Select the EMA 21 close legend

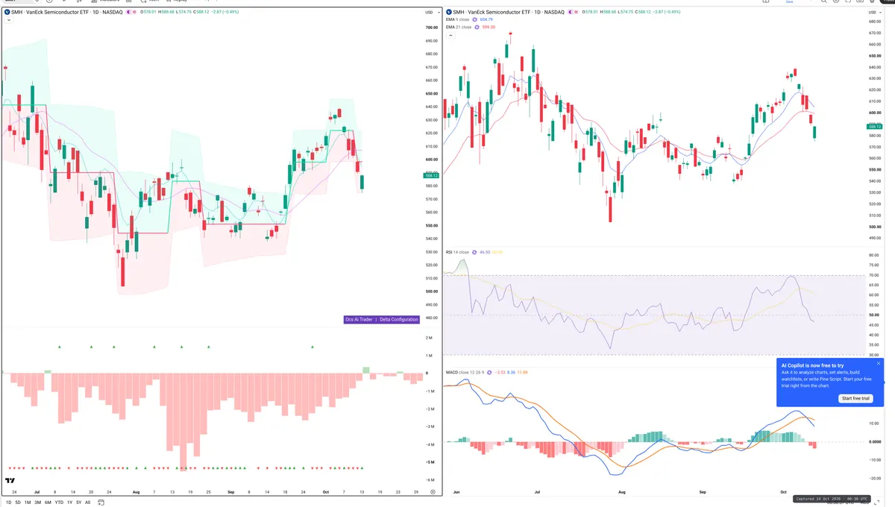[459, 27]
